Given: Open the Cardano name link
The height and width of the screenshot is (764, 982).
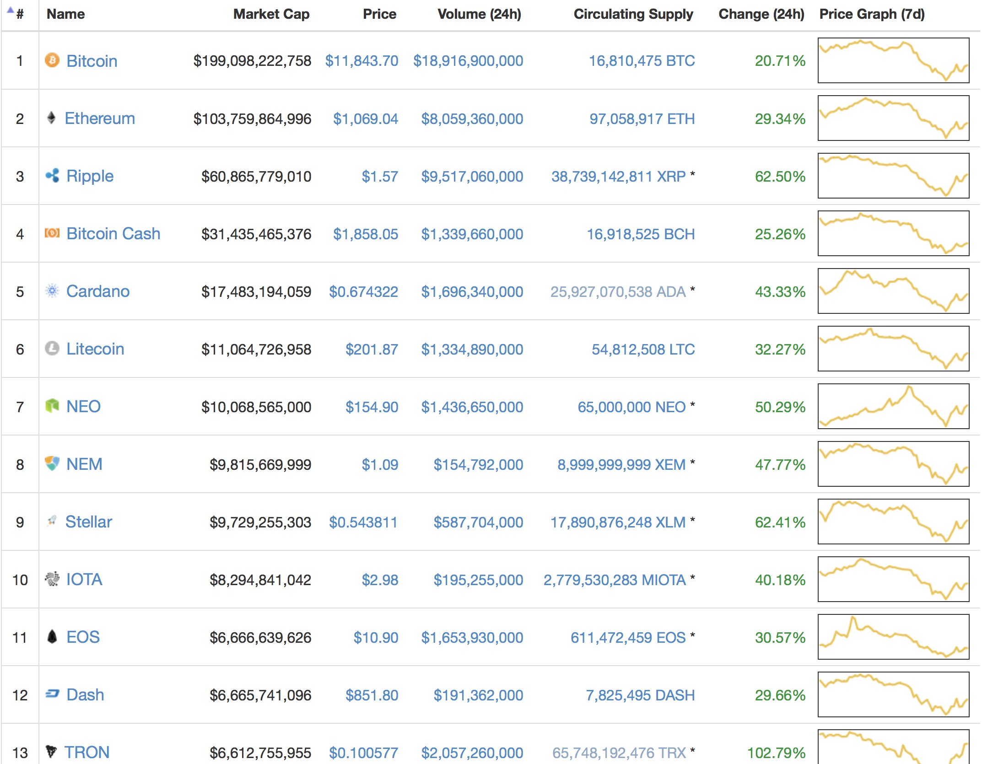Looking at the screenshot, I should (x=98, y=291).
